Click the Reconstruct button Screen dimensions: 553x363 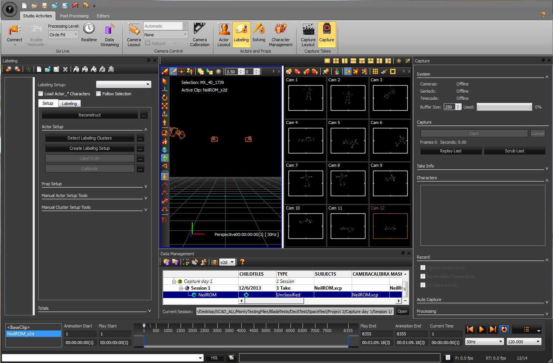(90, 115)
